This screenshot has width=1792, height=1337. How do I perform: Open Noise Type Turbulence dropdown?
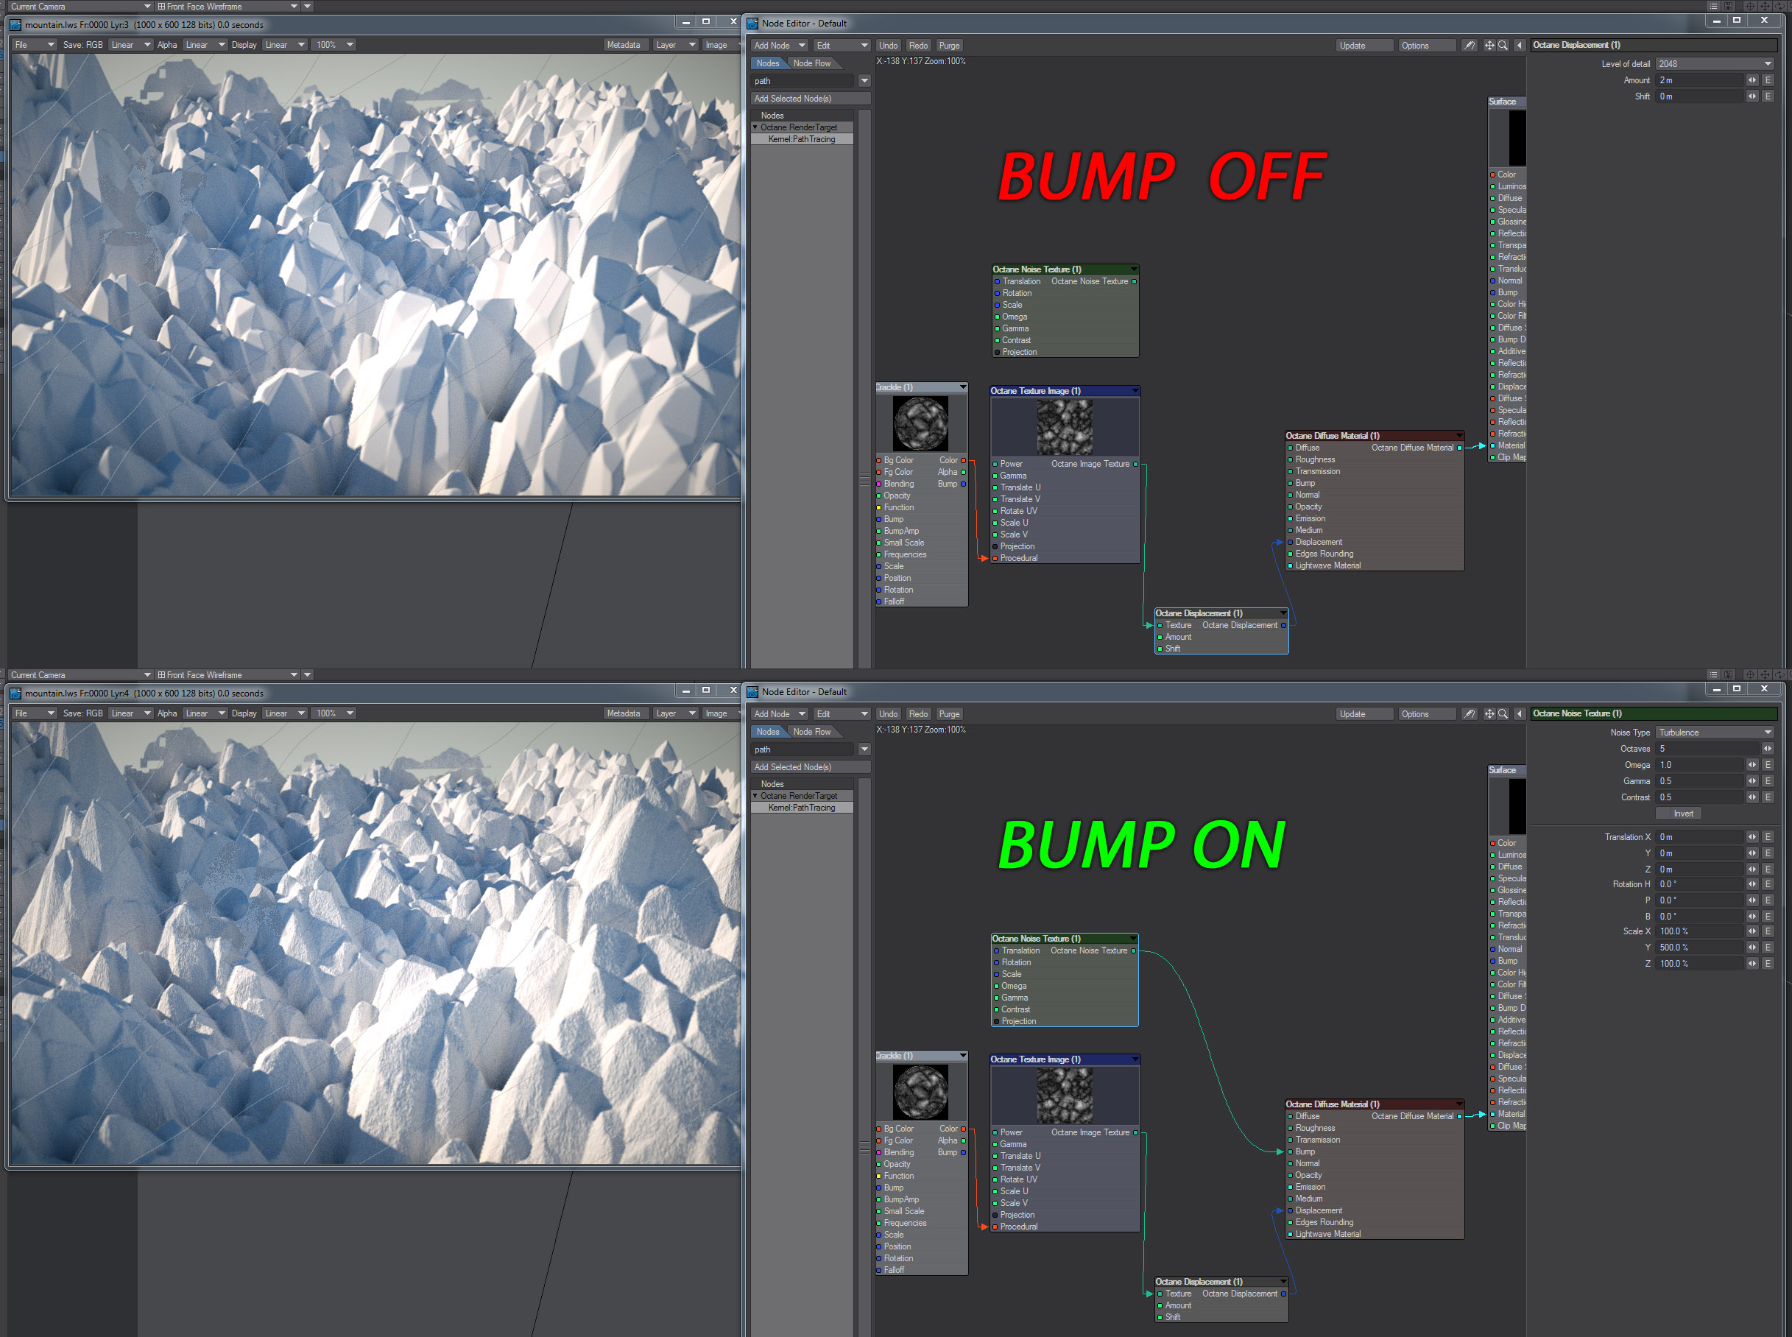1714,733
